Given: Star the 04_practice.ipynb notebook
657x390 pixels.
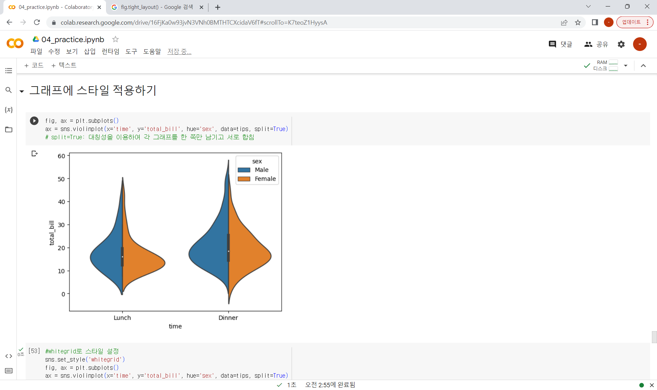Looking at the screenshot, I should [115, 39].
